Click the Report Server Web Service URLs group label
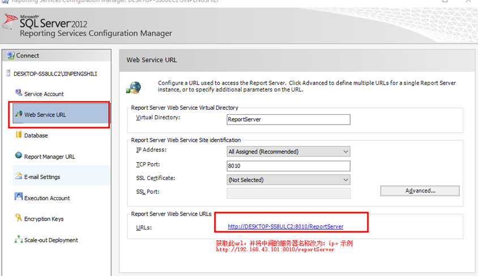Image resolution: width=478 pixels, height=276 pixels. click(x=171, y=214)
